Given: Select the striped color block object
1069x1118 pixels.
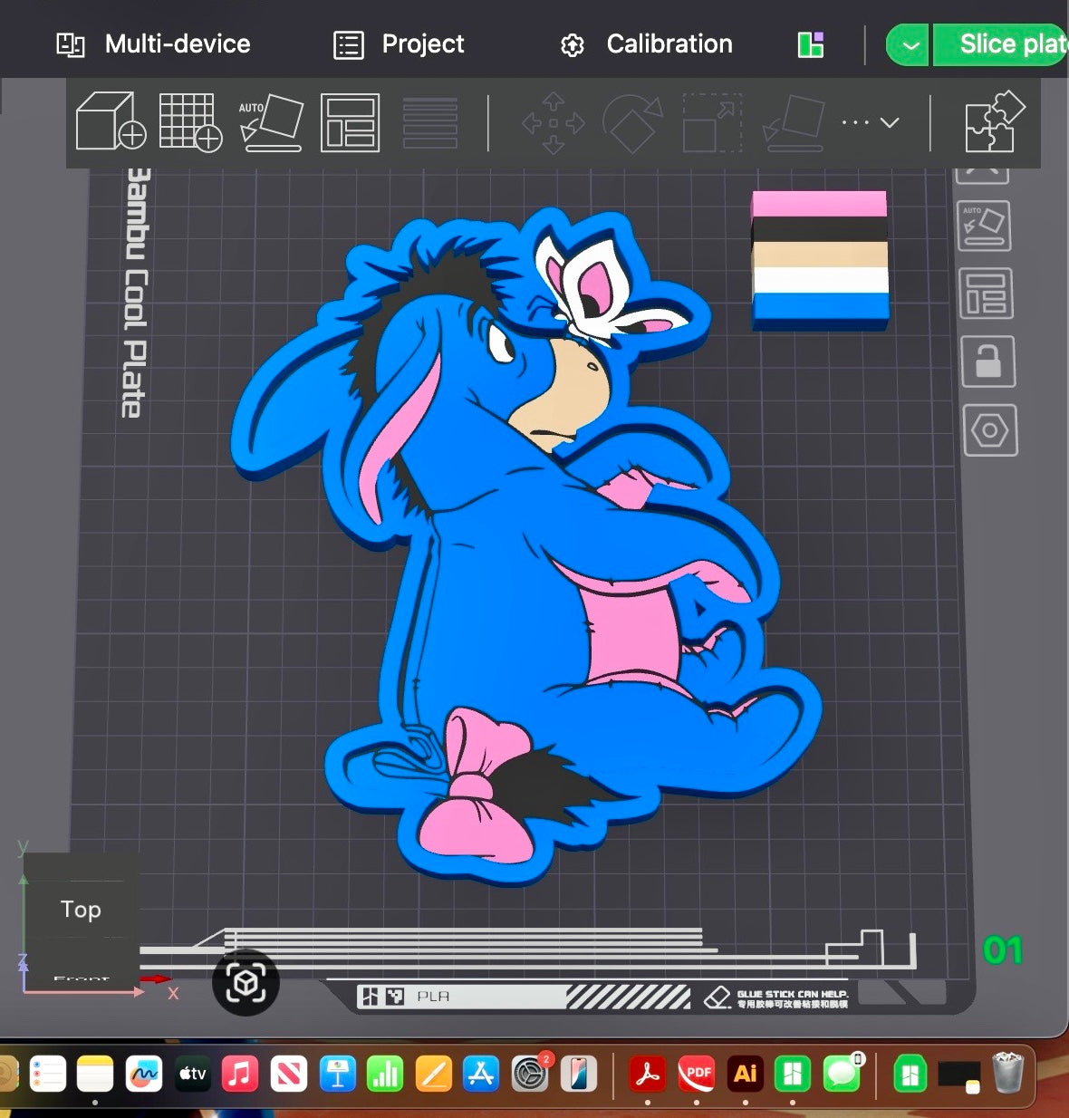Looking at the screenshot, I should click(x=820, y=260).
